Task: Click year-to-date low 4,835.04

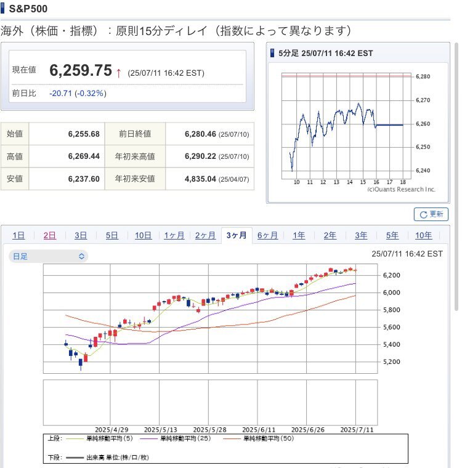Action: 200,179
